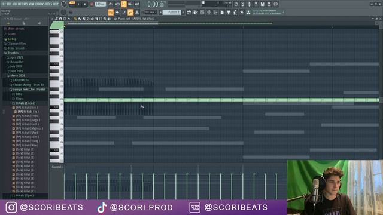383x215 pixels.
Task: Select the piano roll Mute tool
Action: coord(92,19)
